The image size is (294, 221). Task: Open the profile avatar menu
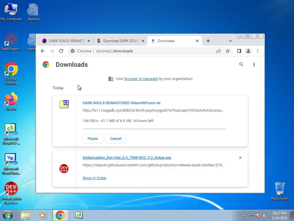pyautogui.click(x=248, y=51)
